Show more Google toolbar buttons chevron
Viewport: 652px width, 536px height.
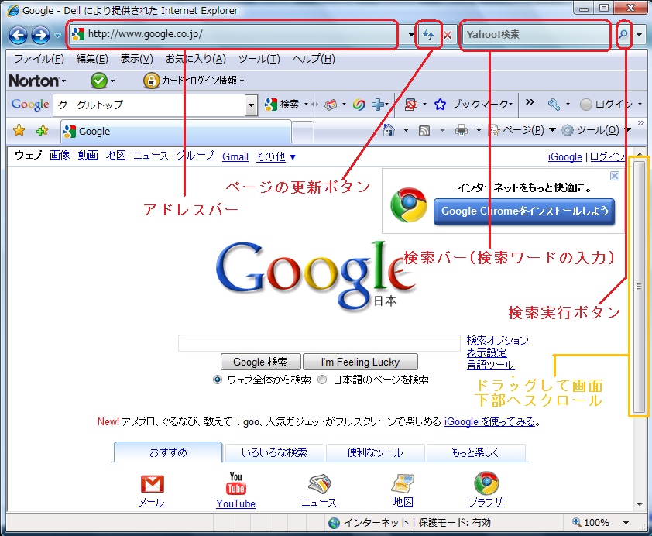[x=530, y=102]
